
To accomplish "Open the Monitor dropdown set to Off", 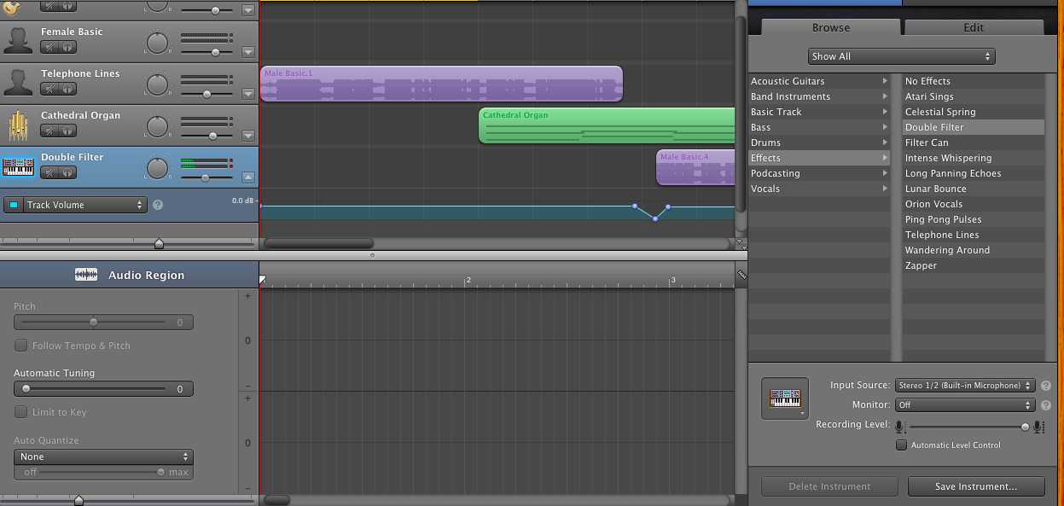I will click(965, 405).
